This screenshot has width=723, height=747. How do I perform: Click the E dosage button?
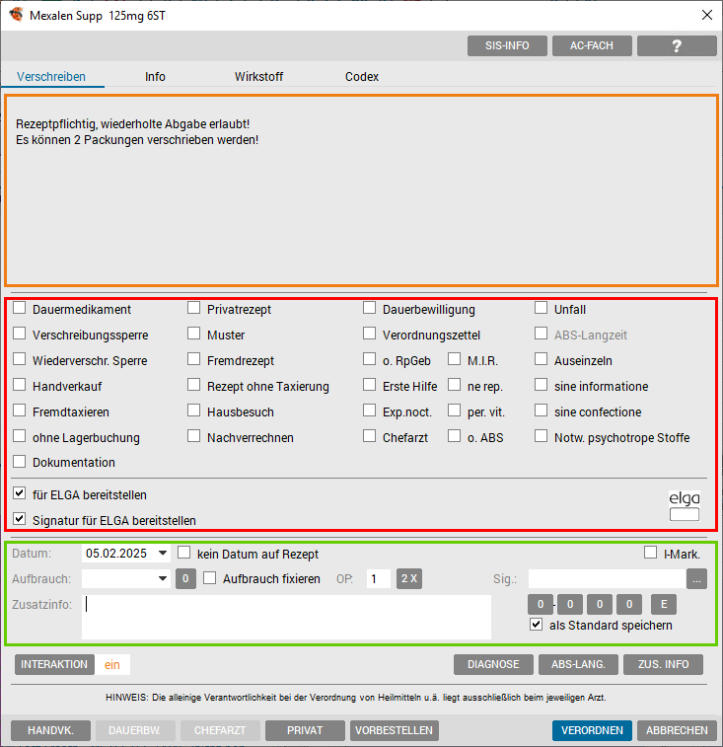[664, 605]
